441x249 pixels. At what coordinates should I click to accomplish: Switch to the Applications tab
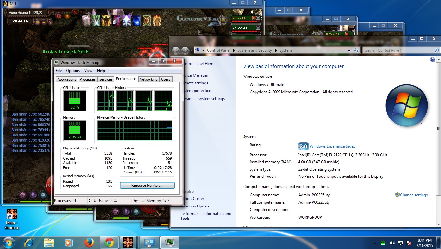pyautogui.click(x=67, y=79)
